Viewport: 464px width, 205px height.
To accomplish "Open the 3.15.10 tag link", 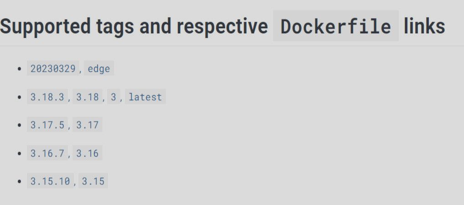I will pos(50,181).
